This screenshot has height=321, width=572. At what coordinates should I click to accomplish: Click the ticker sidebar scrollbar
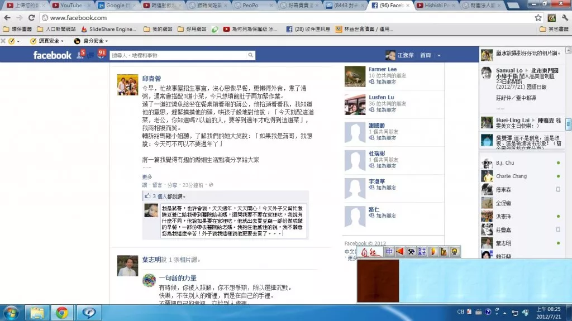tap(568, 124)
